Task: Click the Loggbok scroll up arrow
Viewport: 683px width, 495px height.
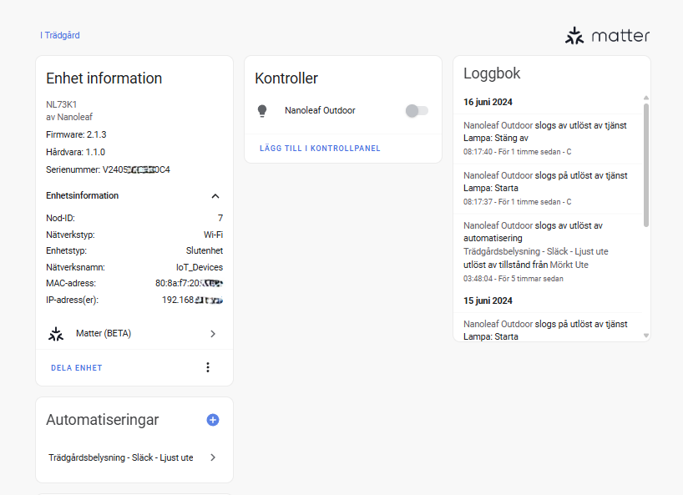Action: point(646,98)
